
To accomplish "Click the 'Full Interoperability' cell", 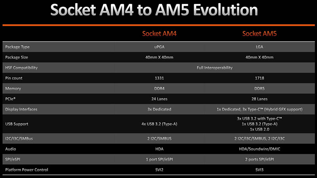I will coord(214,68).
